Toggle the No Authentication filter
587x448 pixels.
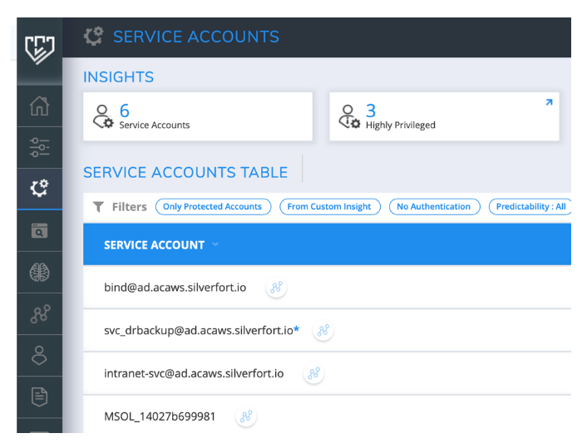[434, 207]
